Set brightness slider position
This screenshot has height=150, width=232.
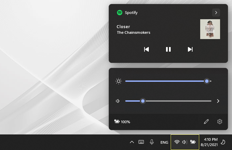pyautogui.click(x=168, y=81)
